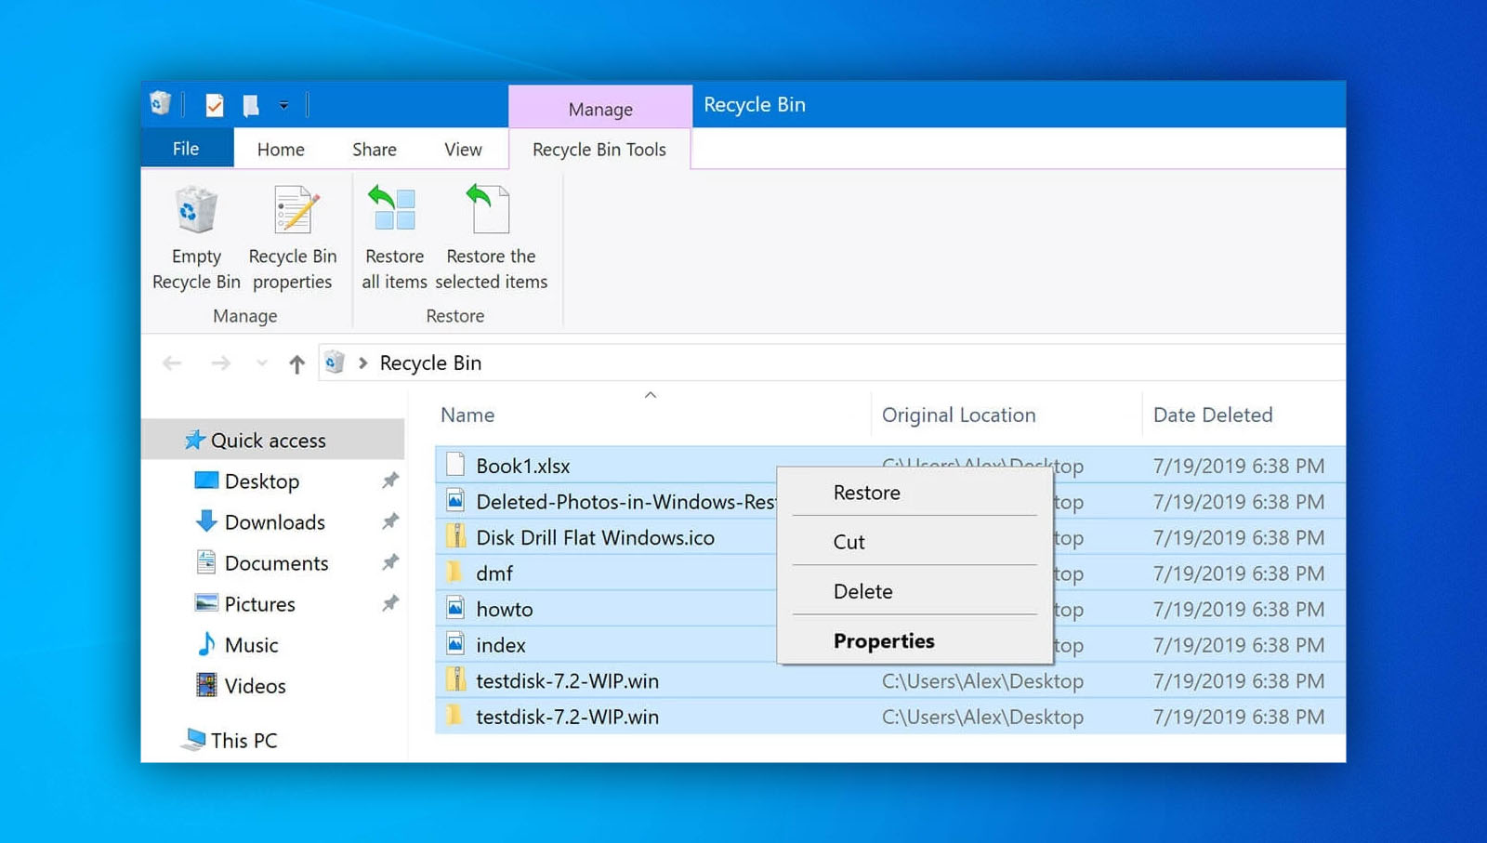Switch to the Home ribbon tab
This screenshot has height=843, width=1487.
[281, 150]
